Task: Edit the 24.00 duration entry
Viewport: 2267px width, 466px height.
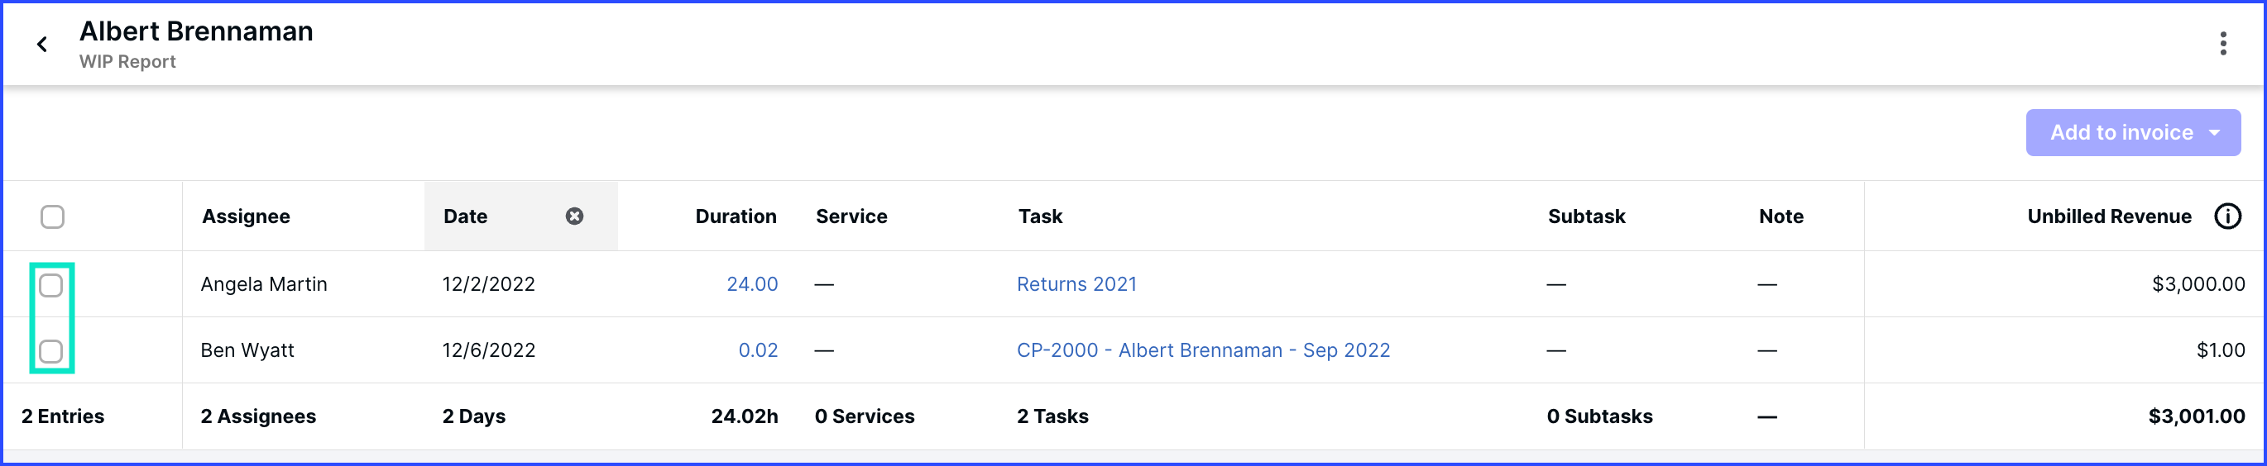Action: (751, 284)
